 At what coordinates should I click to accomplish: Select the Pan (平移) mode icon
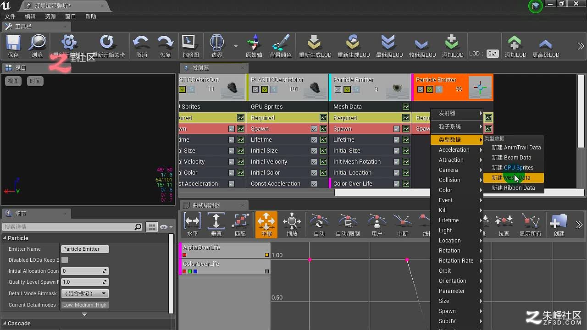(x=266, y=221)
